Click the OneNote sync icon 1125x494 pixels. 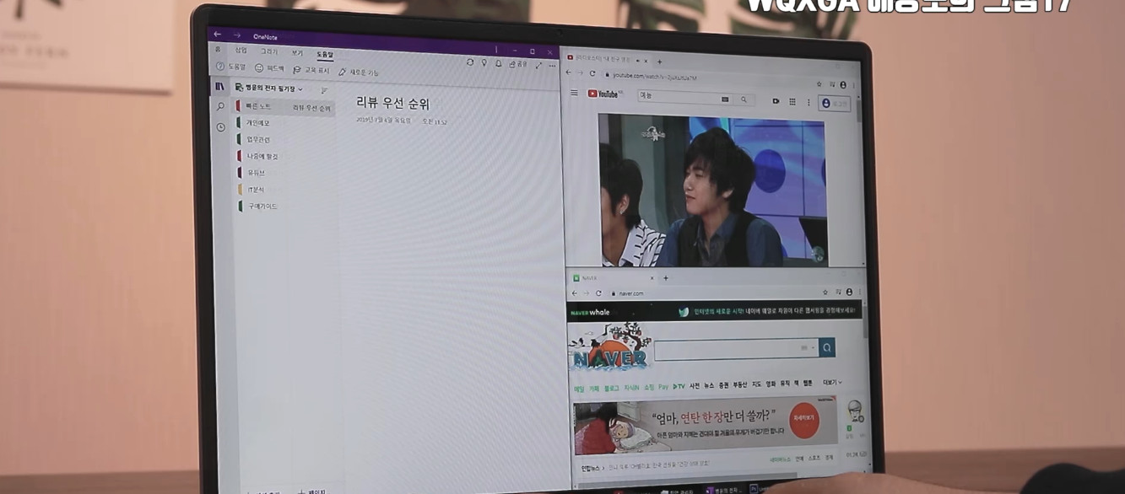(470, 62)
